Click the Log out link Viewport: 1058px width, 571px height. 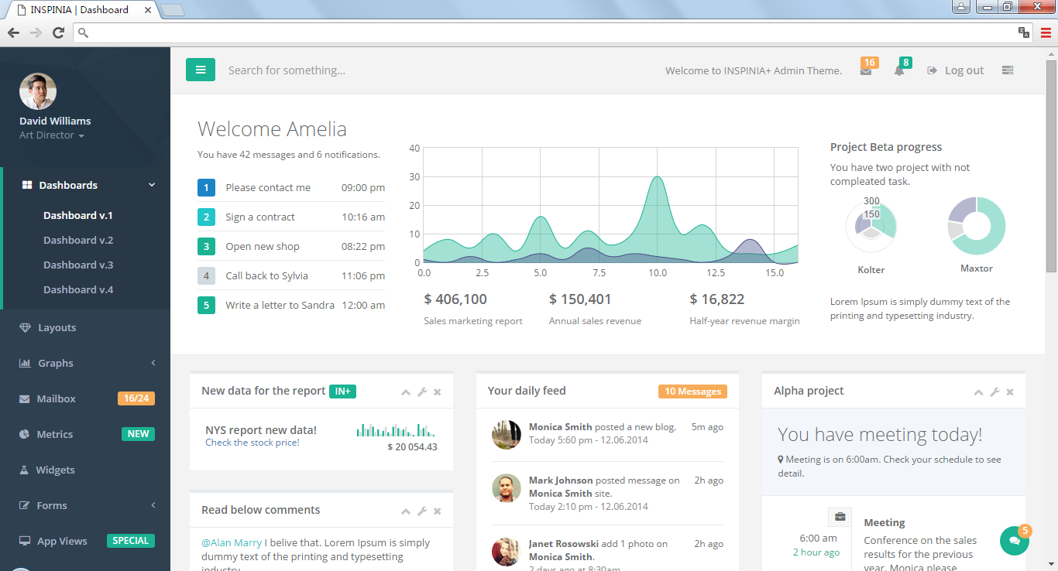[956, 70]
